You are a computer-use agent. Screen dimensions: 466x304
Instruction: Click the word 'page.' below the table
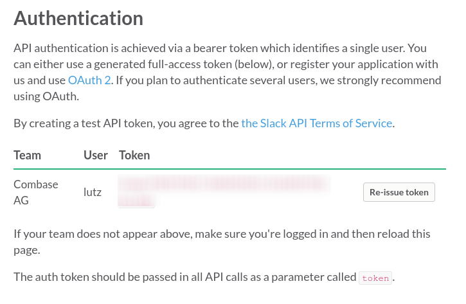pos(27,250)
